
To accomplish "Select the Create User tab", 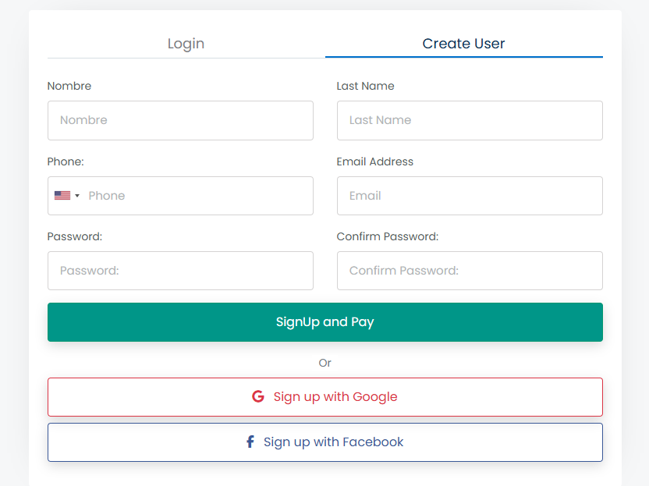I will click(x=463, y=44).
